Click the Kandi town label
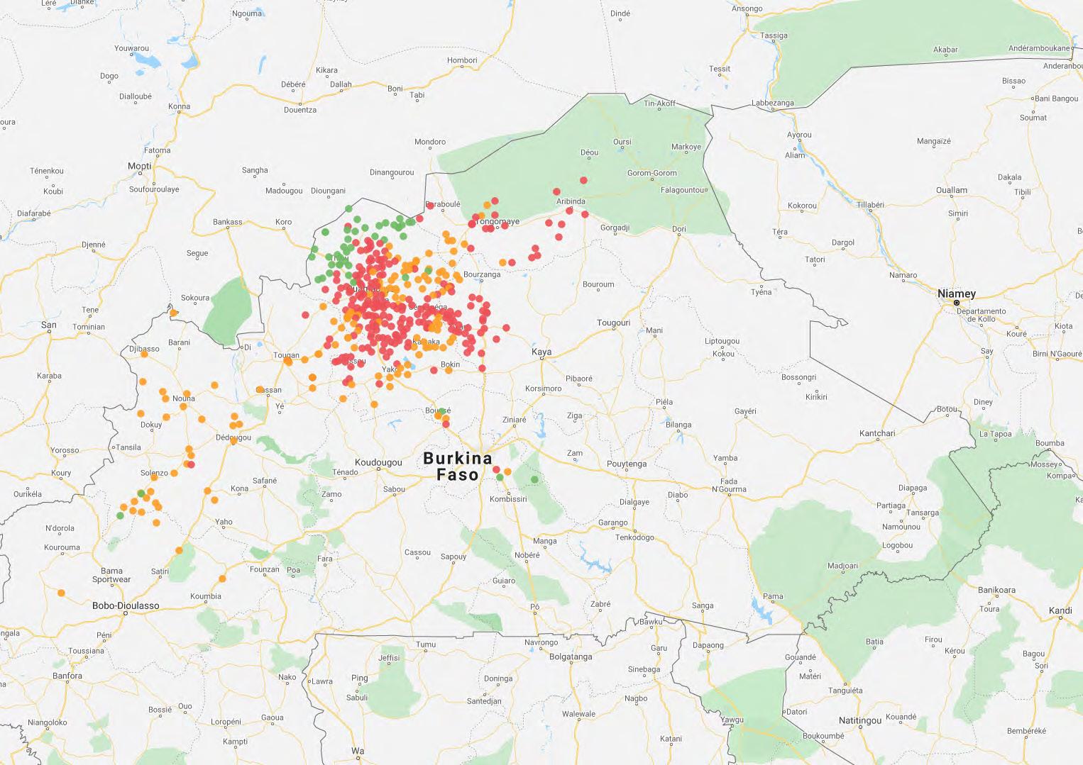Image resolution: width=1083 pixels, height=765 pixels. pos(1060,610)
